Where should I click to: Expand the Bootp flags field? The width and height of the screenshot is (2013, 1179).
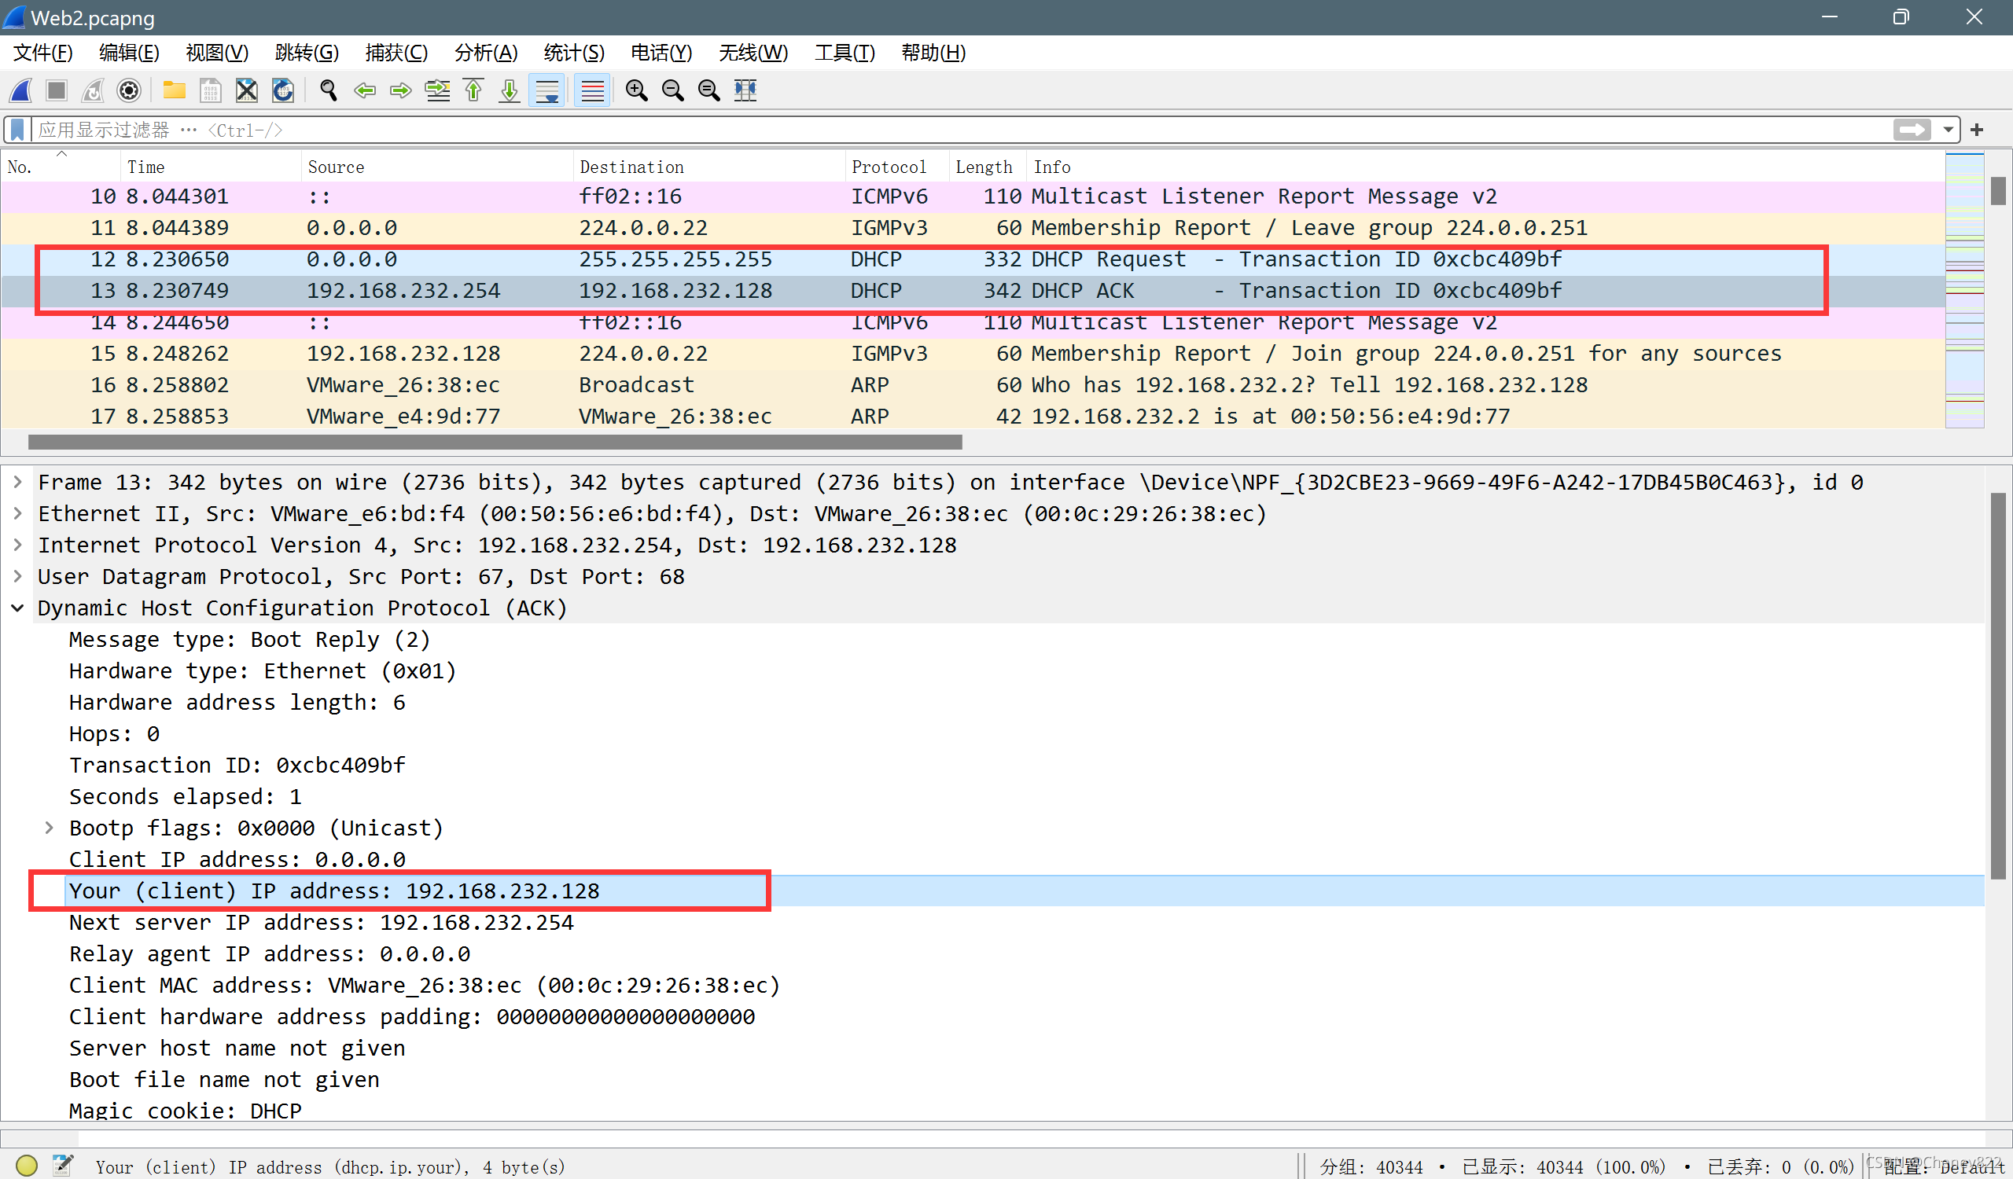50,828
